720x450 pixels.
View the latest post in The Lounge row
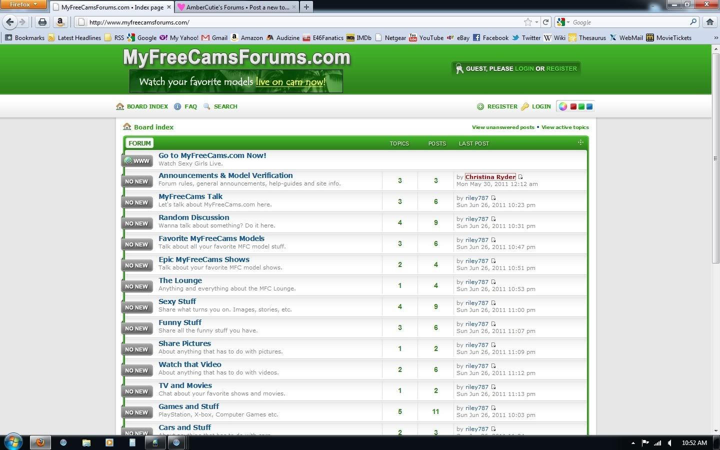[x=493, y=282]
